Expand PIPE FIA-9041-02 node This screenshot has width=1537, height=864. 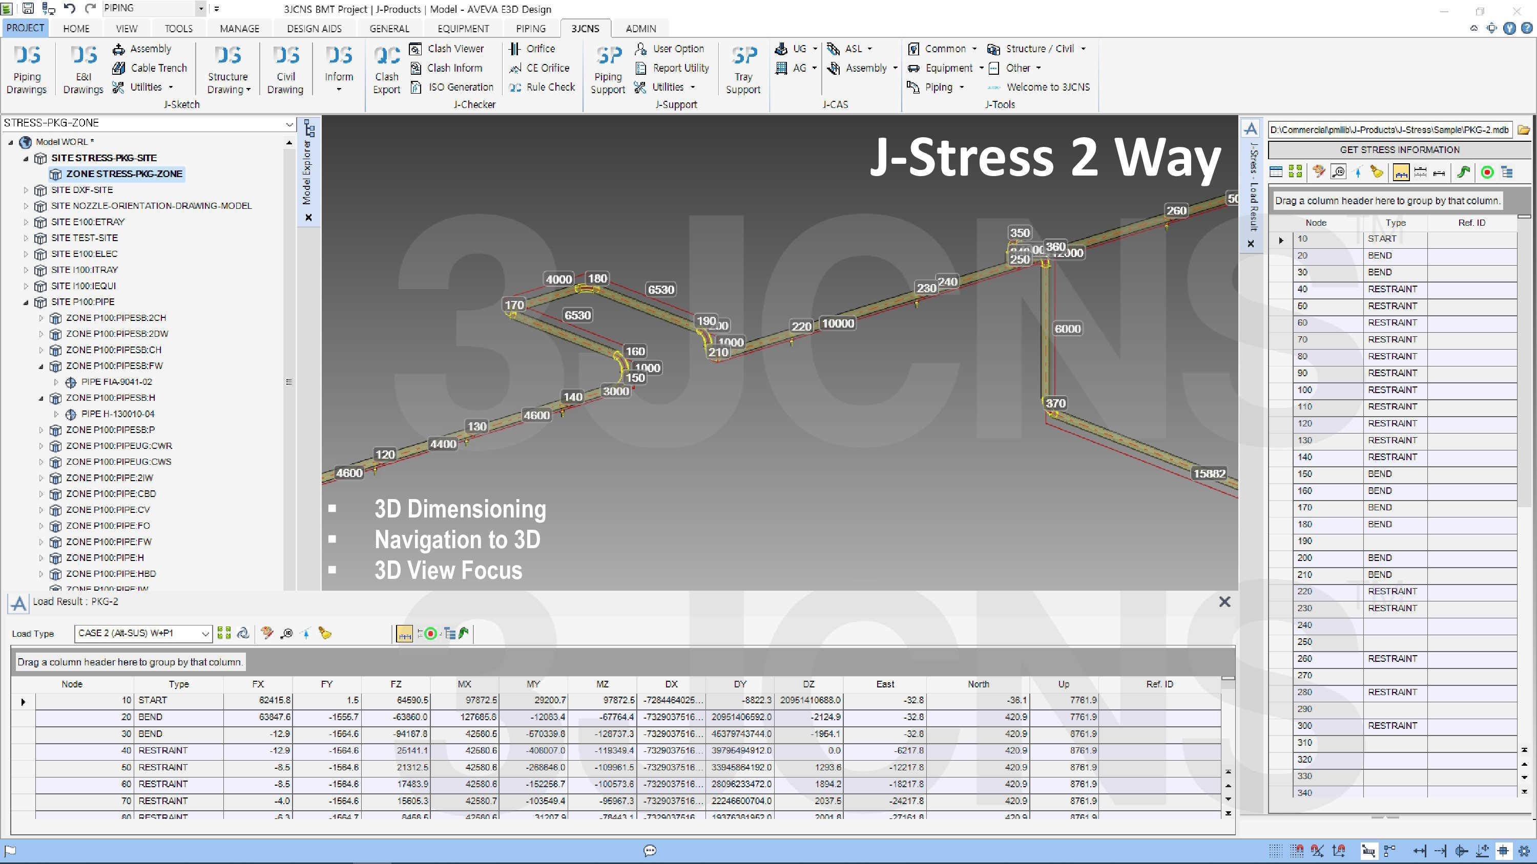click(56, 382)
